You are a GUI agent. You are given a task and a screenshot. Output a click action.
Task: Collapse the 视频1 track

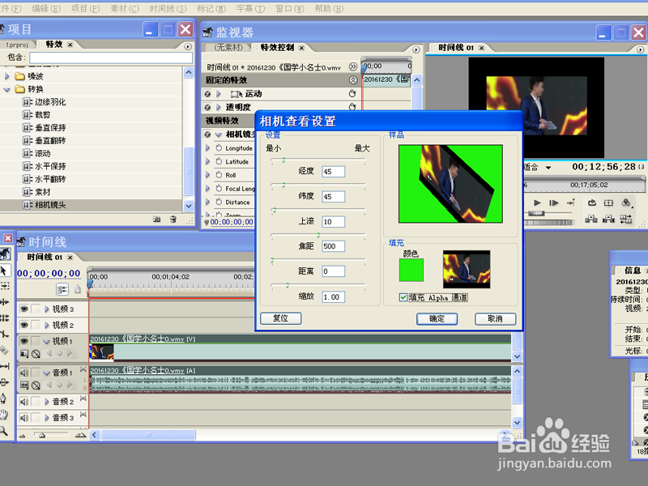coord(47,341)
